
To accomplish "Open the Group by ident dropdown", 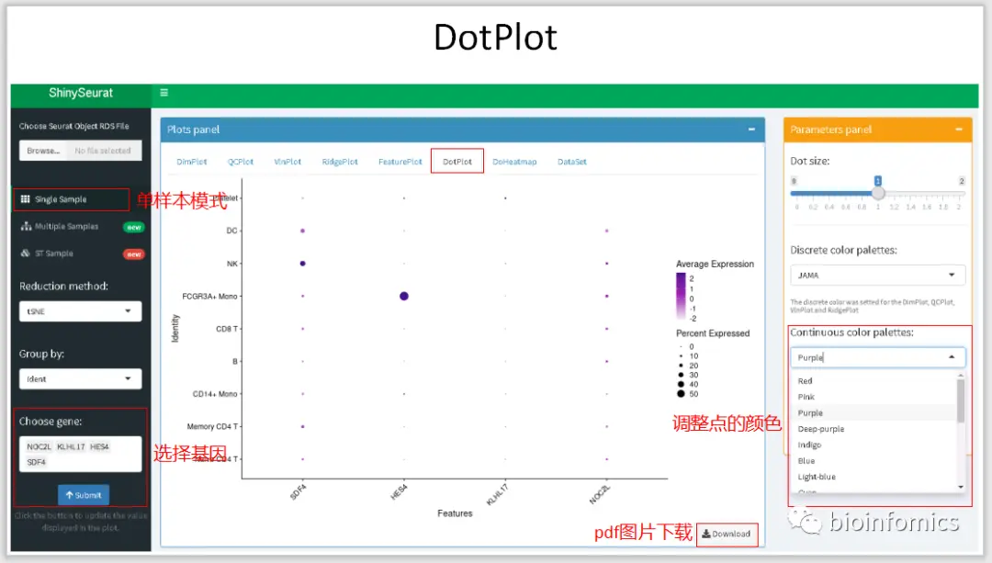I will pos(80,379).
